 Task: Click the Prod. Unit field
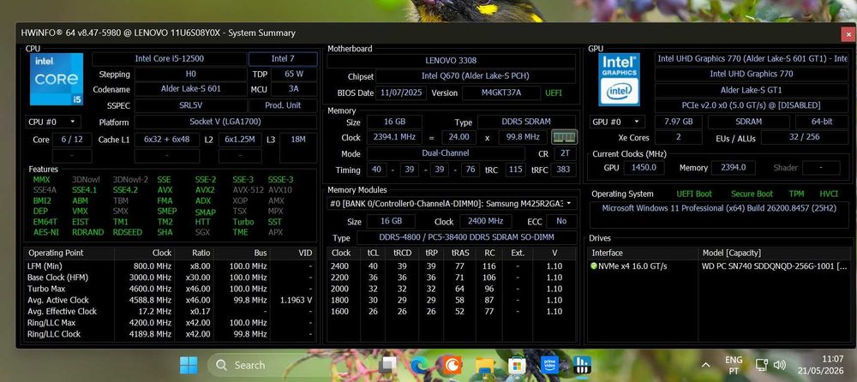coord(283,105)
